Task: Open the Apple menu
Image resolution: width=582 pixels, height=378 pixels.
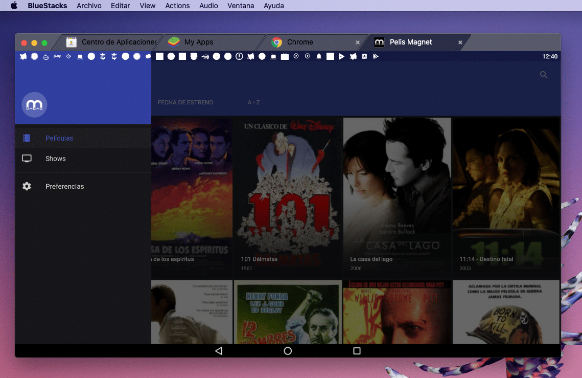Action: [13, 6]
